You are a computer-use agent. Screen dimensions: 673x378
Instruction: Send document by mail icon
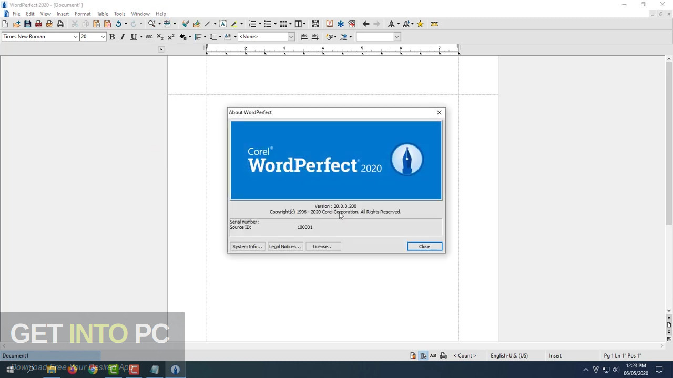[x=49, y=24]
